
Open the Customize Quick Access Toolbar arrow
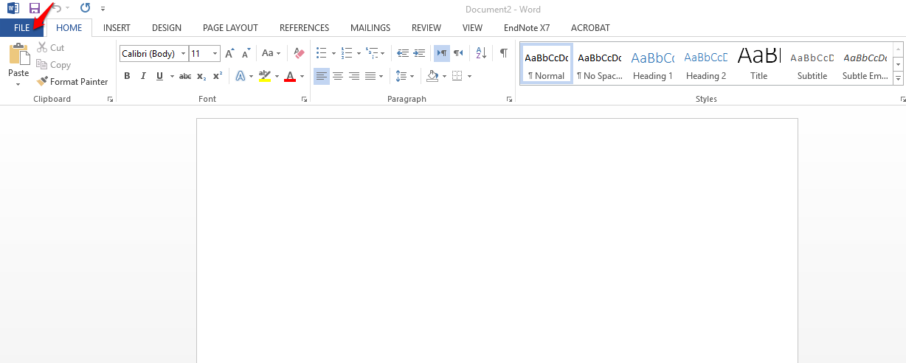coord(103,9)
